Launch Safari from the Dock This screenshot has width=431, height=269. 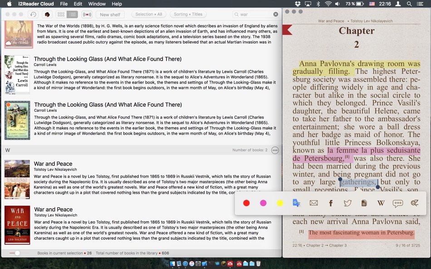pyautogui.click(x=185, y=264)
